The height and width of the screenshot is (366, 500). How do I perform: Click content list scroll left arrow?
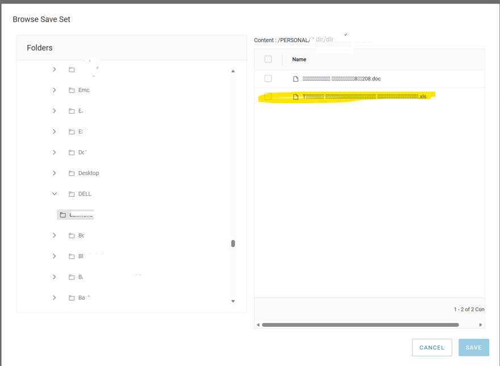pos(258,325)
